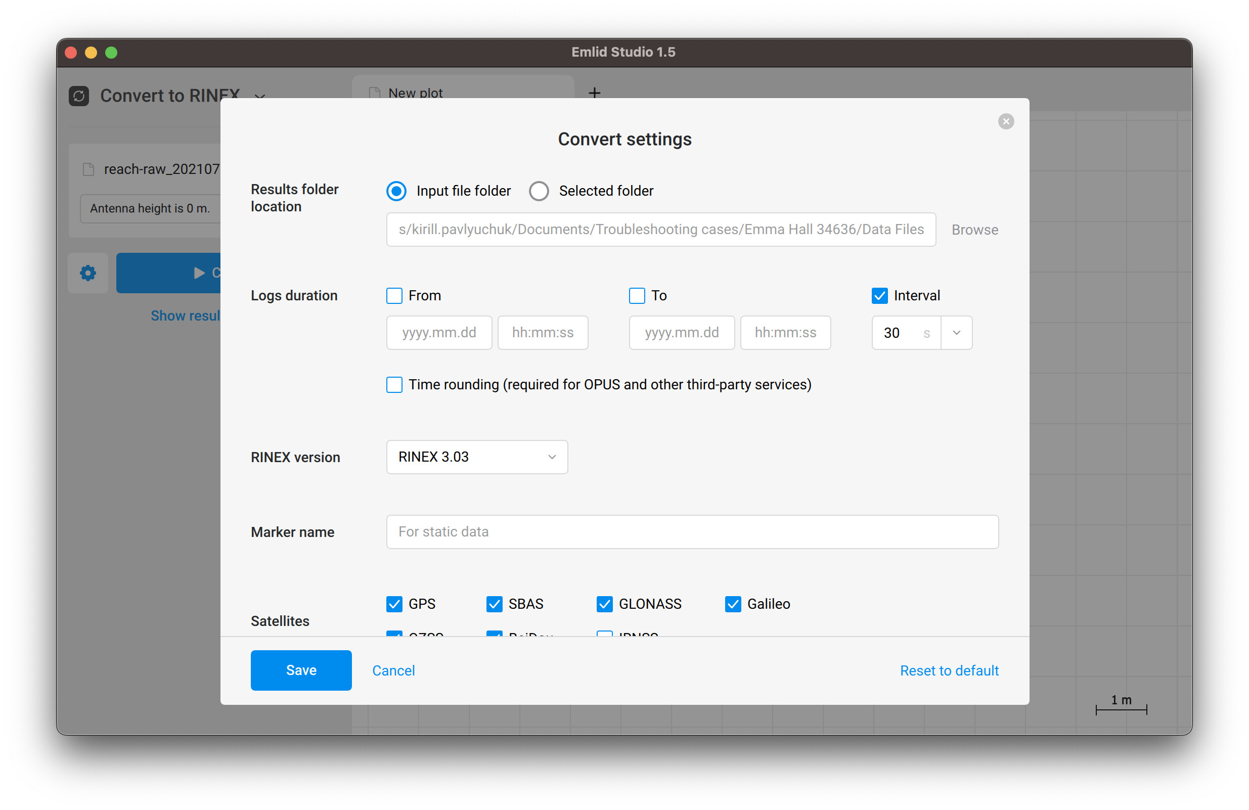
Task: Click the From time hh:mm:ss field
Action: pyautogui.click(x=543, y=333)
